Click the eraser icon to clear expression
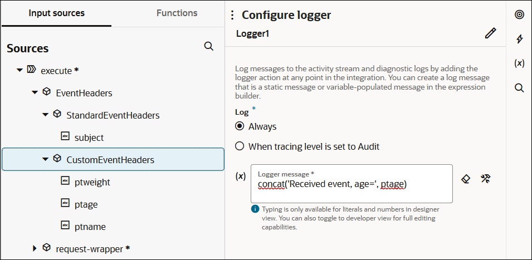The width and height of the screenshot is (532, 260). (x=467, y=179)
